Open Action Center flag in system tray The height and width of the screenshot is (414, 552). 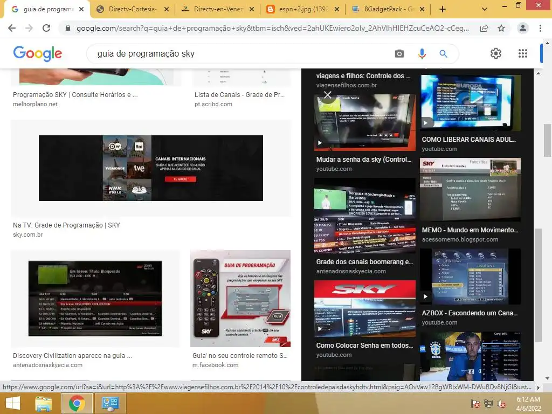(x=475, y=404)
